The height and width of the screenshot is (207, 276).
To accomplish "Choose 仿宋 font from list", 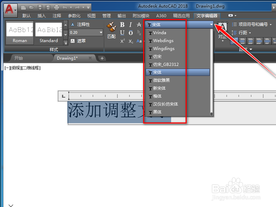I will click(x=178, y=57).
